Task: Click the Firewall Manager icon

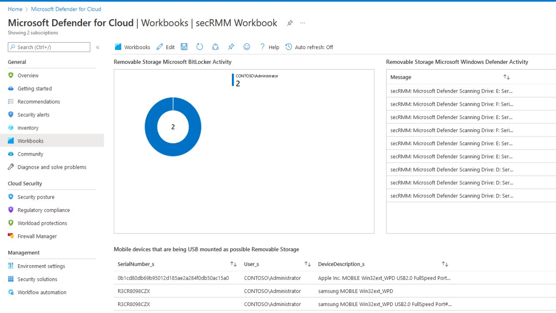Action: click(x=11, y=236)
